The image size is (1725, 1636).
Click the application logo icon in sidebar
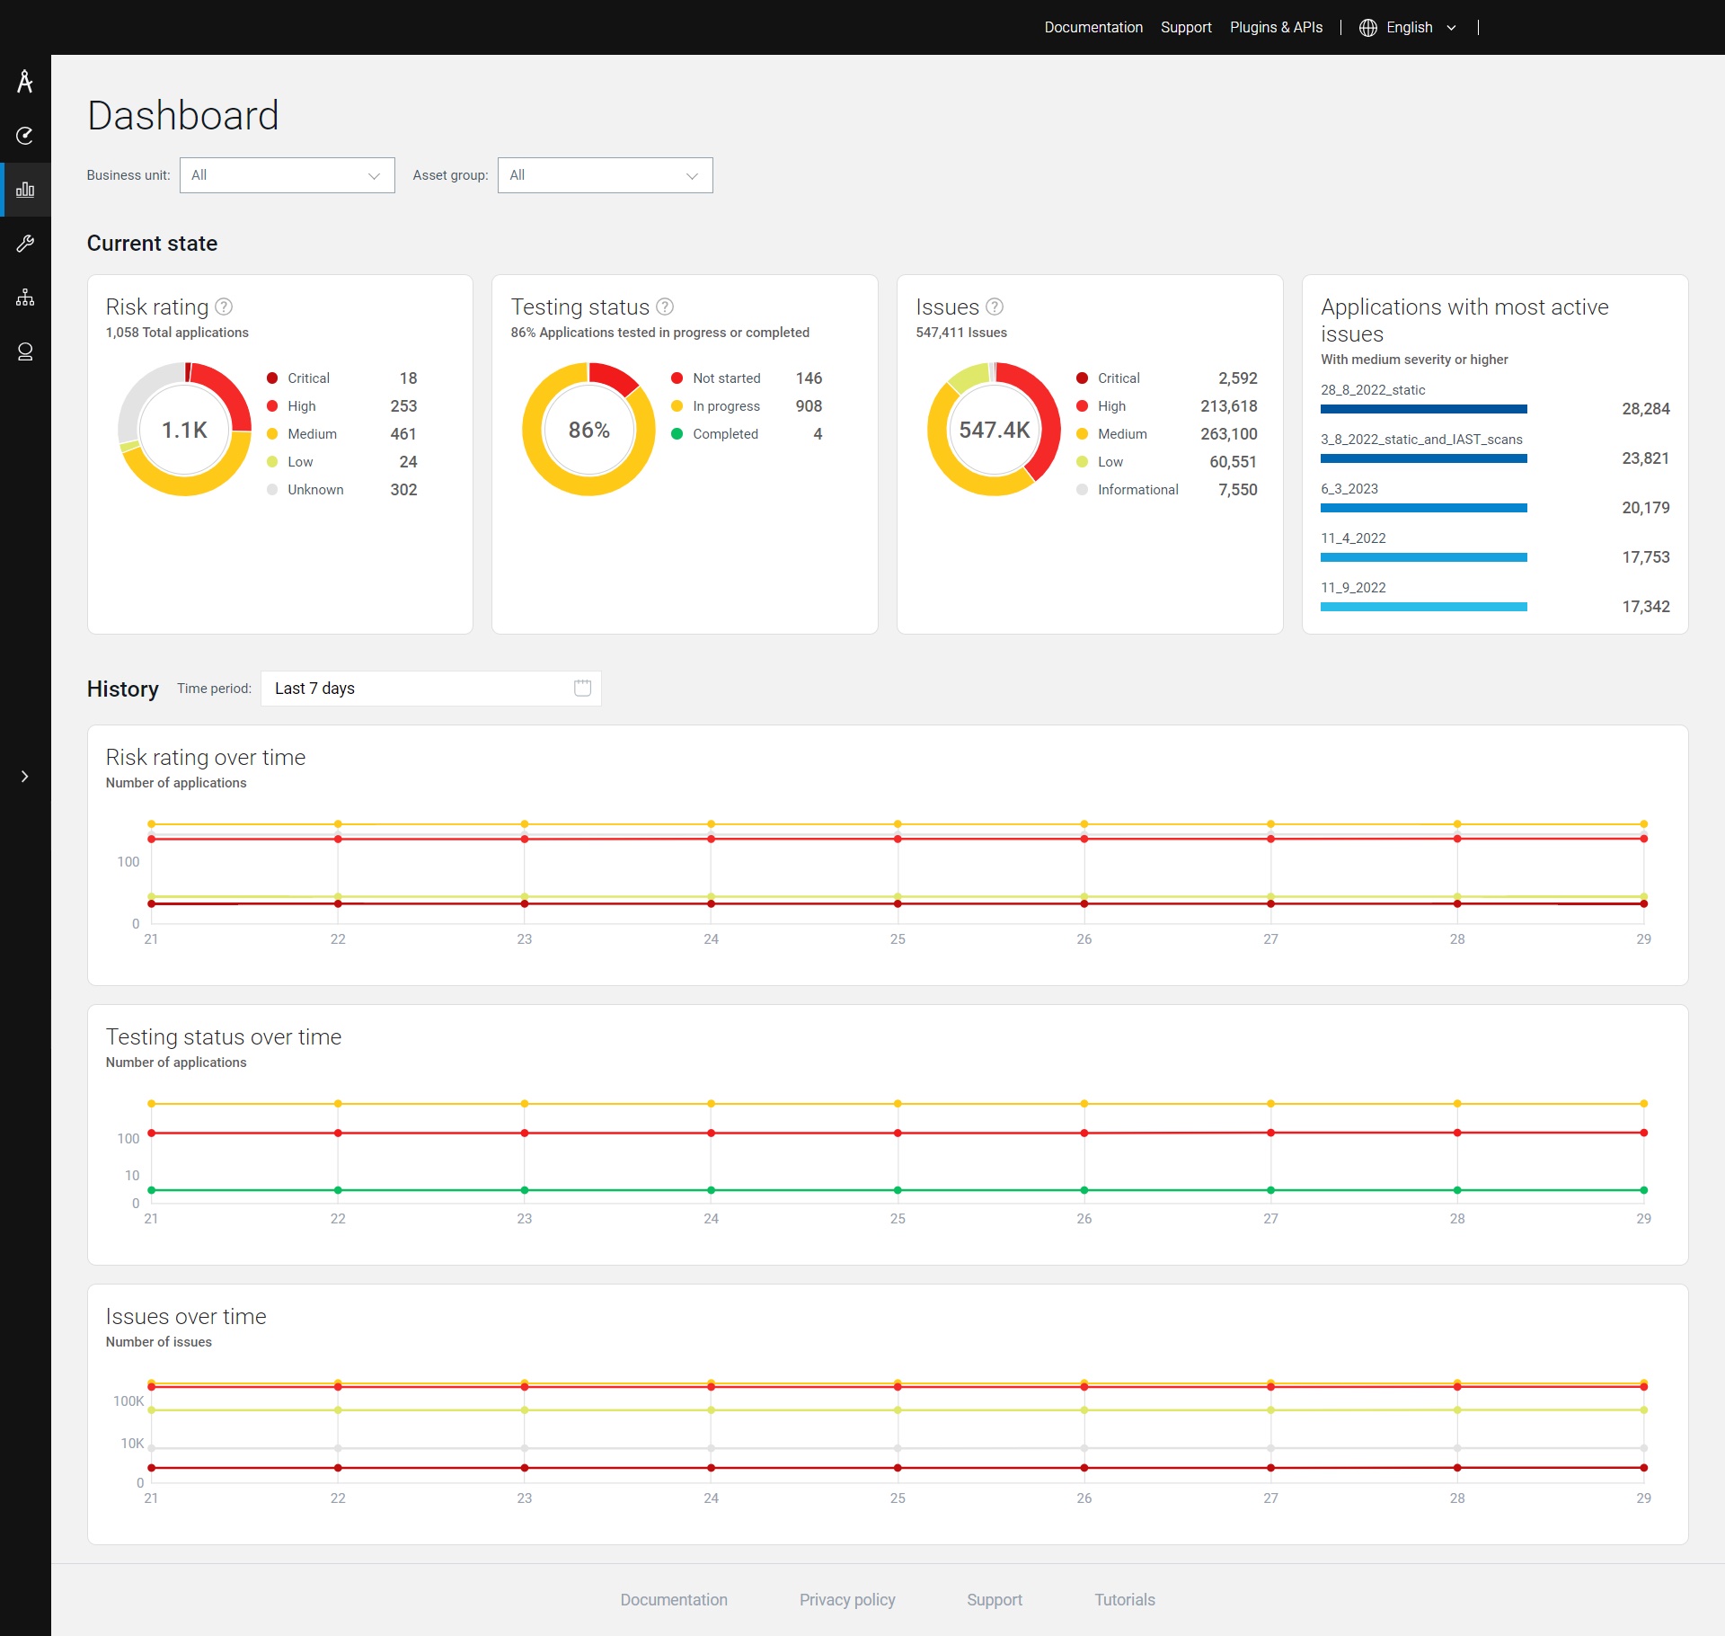point(25,82)
